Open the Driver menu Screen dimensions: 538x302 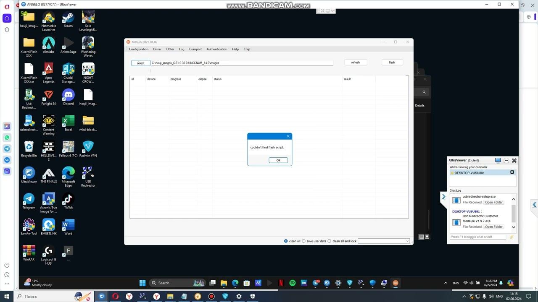pos(157,49)
